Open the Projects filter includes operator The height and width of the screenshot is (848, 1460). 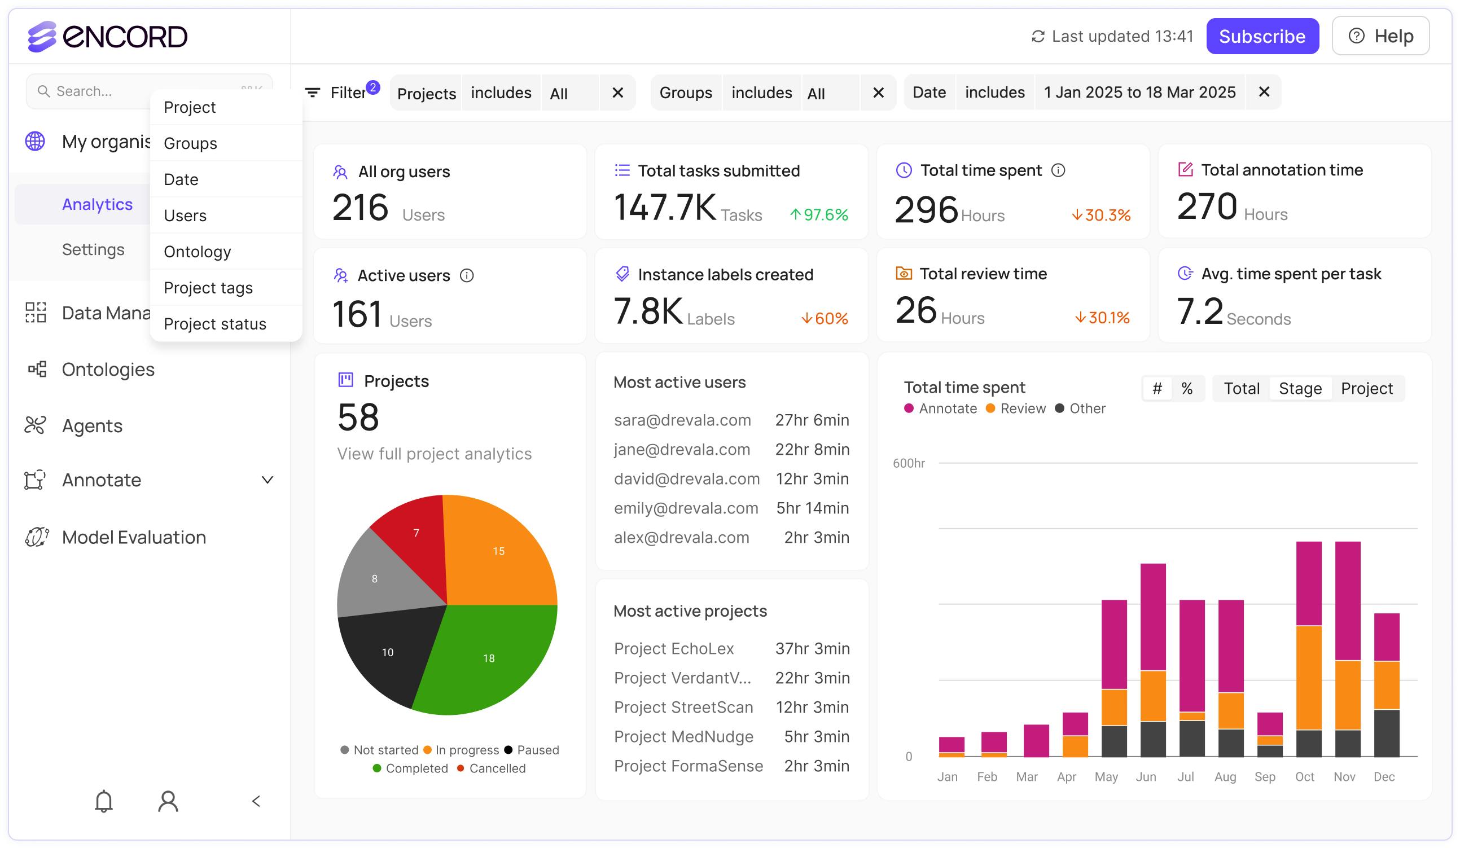click(x=501, y=93)
